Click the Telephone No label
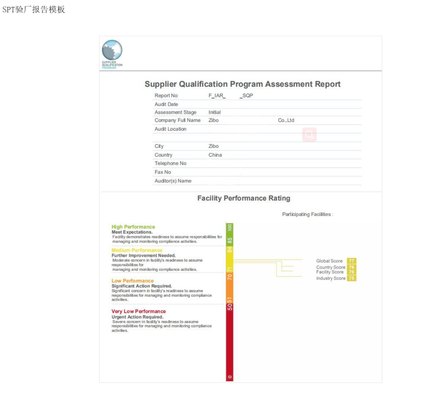The width and height of the screenshot is (444, 394). (171, 163)
